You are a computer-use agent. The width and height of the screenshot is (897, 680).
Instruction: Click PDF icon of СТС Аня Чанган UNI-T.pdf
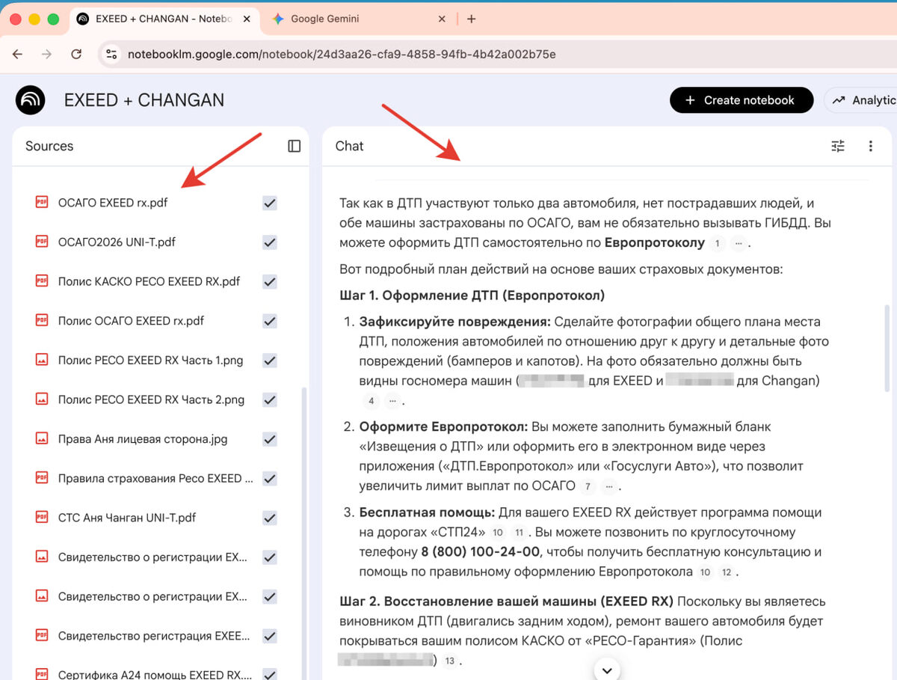[42, 518]
